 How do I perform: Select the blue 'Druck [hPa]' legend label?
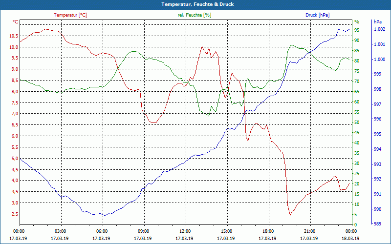[x=317, y=15]
